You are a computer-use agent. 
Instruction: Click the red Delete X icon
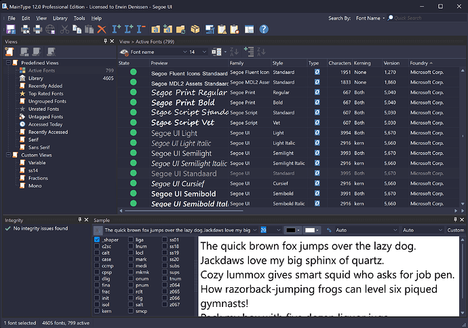(x=102, y=29)
